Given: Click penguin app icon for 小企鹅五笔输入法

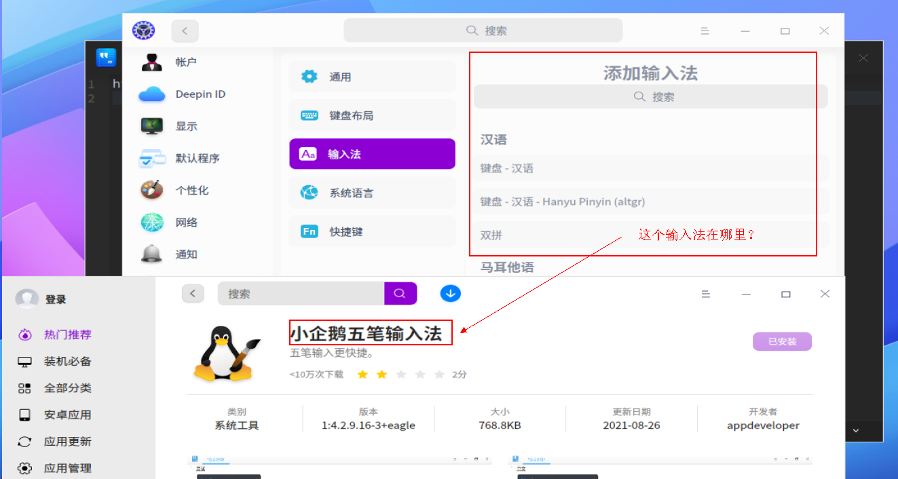Looking at the screenshot, I should click(227, 353).
